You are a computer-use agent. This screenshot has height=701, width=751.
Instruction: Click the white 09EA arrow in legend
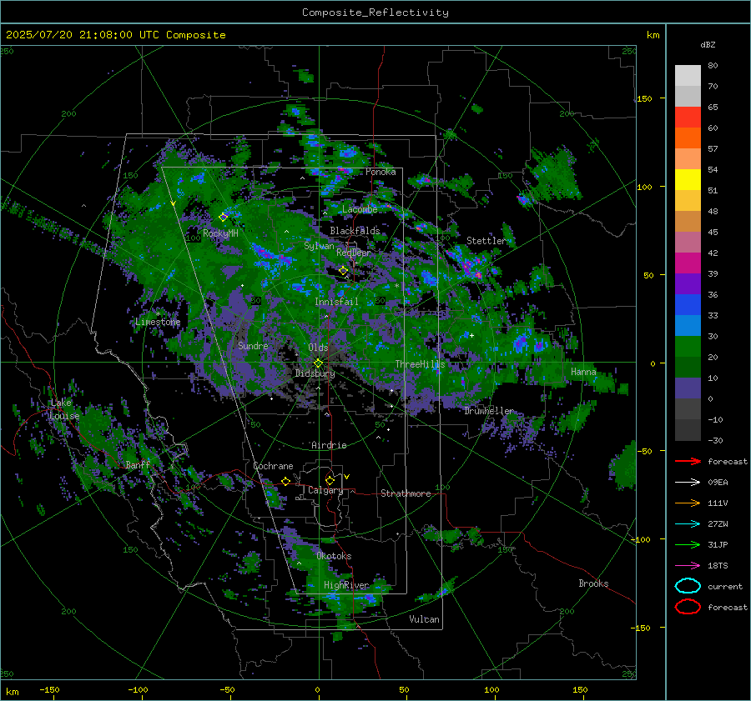click(688, 482)
